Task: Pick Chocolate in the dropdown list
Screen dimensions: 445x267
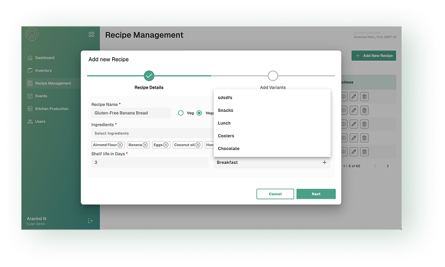Action: 229,148
